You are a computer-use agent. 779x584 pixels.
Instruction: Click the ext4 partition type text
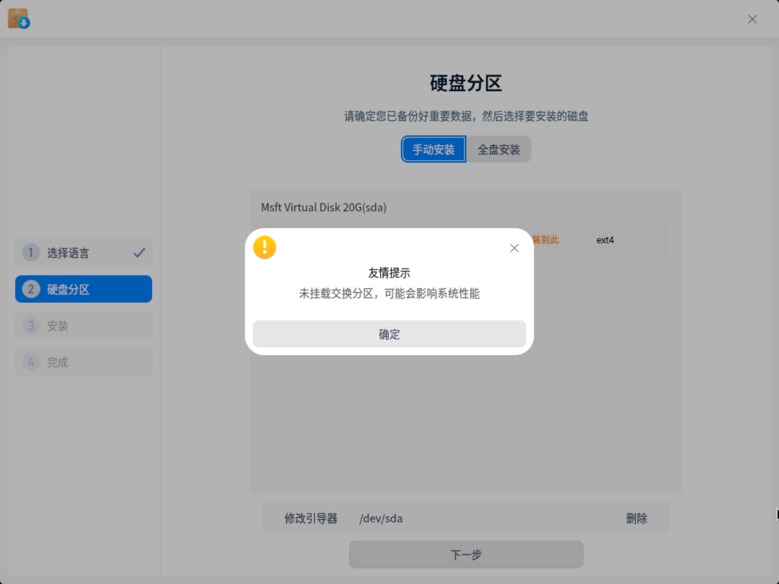(605, 240)
